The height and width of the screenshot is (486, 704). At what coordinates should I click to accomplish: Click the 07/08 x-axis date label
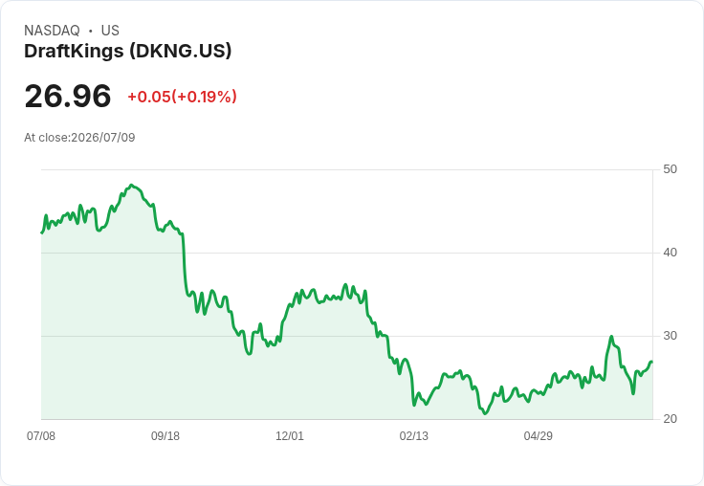pyautogui.click(x=41, y=435)
